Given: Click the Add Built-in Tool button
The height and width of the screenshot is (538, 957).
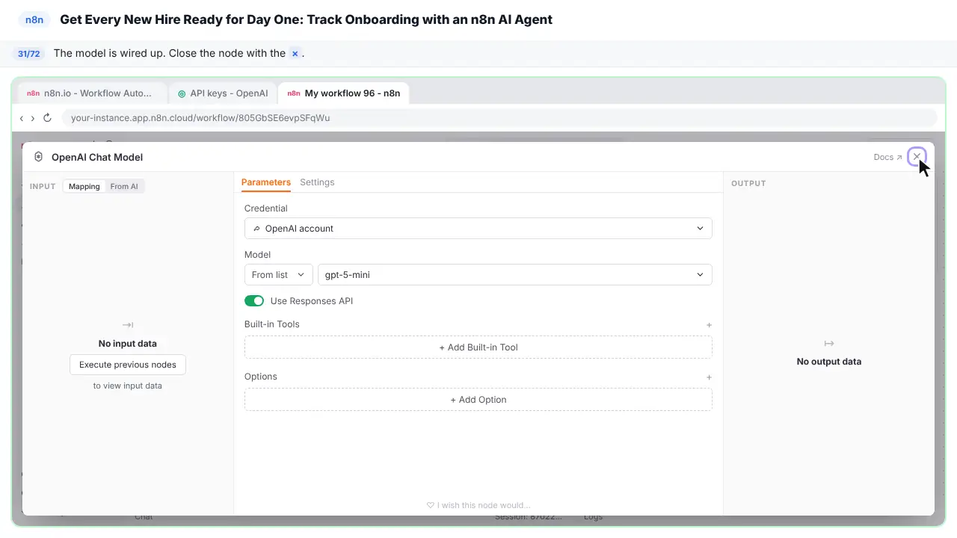Looking at the screenshot, I should [478, 347].
